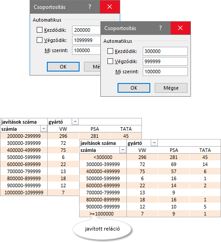Screen dimensions: 221x242
Task: Click 300000-399999 label in right table
Action: [x=103, y=164]
